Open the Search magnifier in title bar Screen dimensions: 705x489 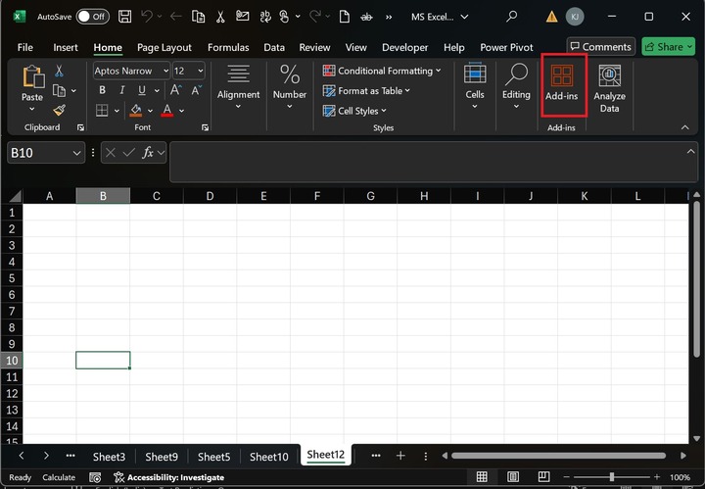coord(511,17)
